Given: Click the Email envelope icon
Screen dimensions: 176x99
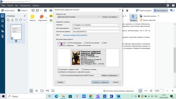Looking at the screenshot, I should [51, 10].
